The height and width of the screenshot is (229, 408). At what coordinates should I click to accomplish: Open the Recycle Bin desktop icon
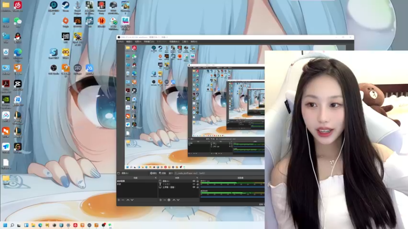pyautogui.click(x=6, y=52)
